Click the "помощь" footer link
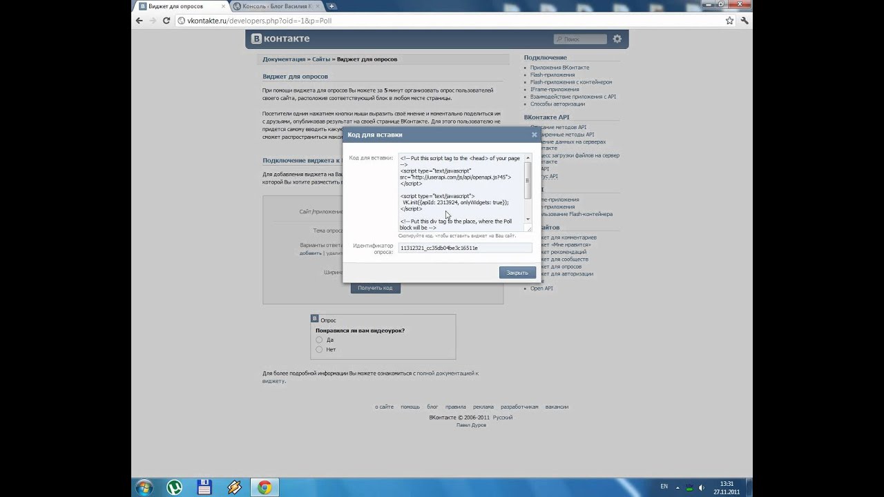The width and height of the screenshot is (884, 497). click(410, 407)
